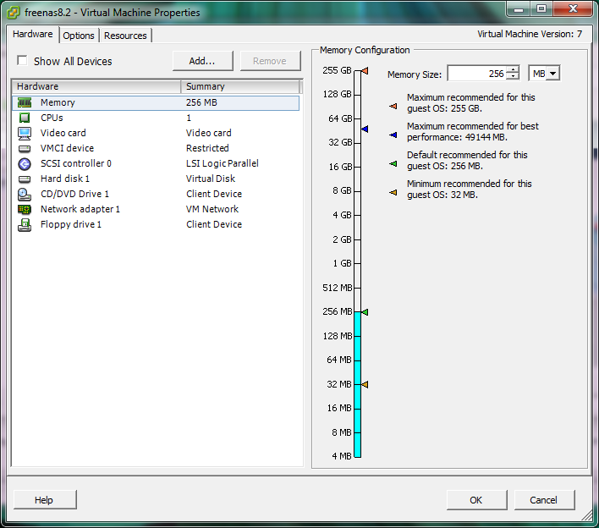Select the CPUs chip icon
Viewport: 599px width, 528px height.
tap(25, 118)
